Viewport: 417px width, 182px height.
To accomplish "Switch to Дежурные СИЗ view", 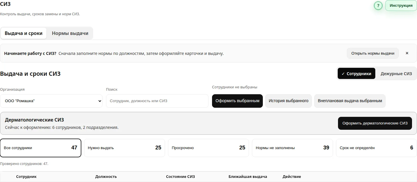I will pos(396,74).
